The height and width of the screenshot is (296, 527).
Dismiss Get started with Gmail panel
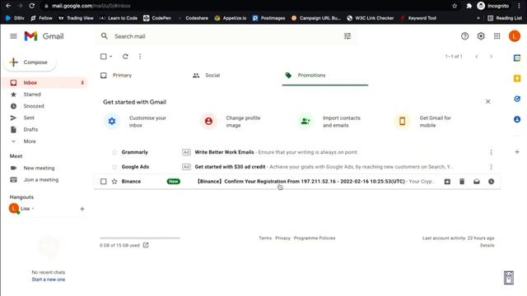(488, 101)
